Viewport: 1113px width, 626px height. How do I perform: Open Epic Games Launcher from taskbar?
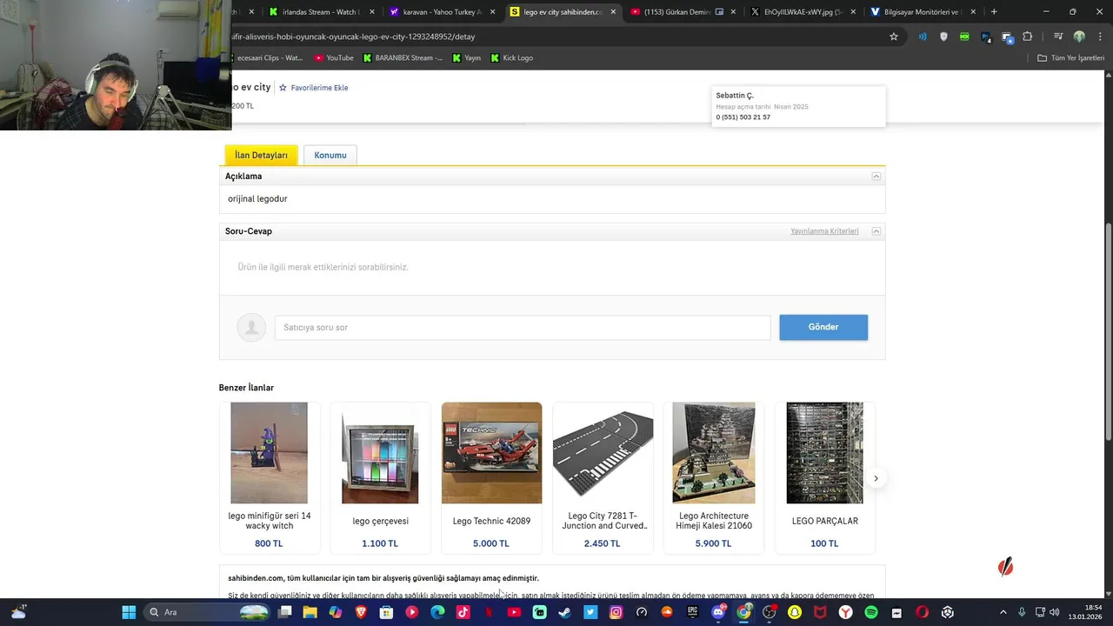(693, 612)
